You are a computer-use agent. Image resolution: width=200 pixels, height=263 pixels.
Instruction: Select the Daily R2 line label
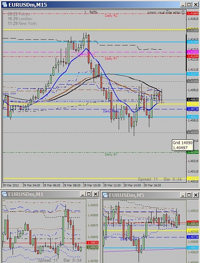click(111, 16)
